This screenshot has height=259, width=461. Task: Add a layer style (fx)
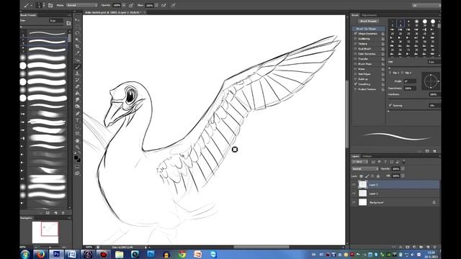tap(400, 247)
